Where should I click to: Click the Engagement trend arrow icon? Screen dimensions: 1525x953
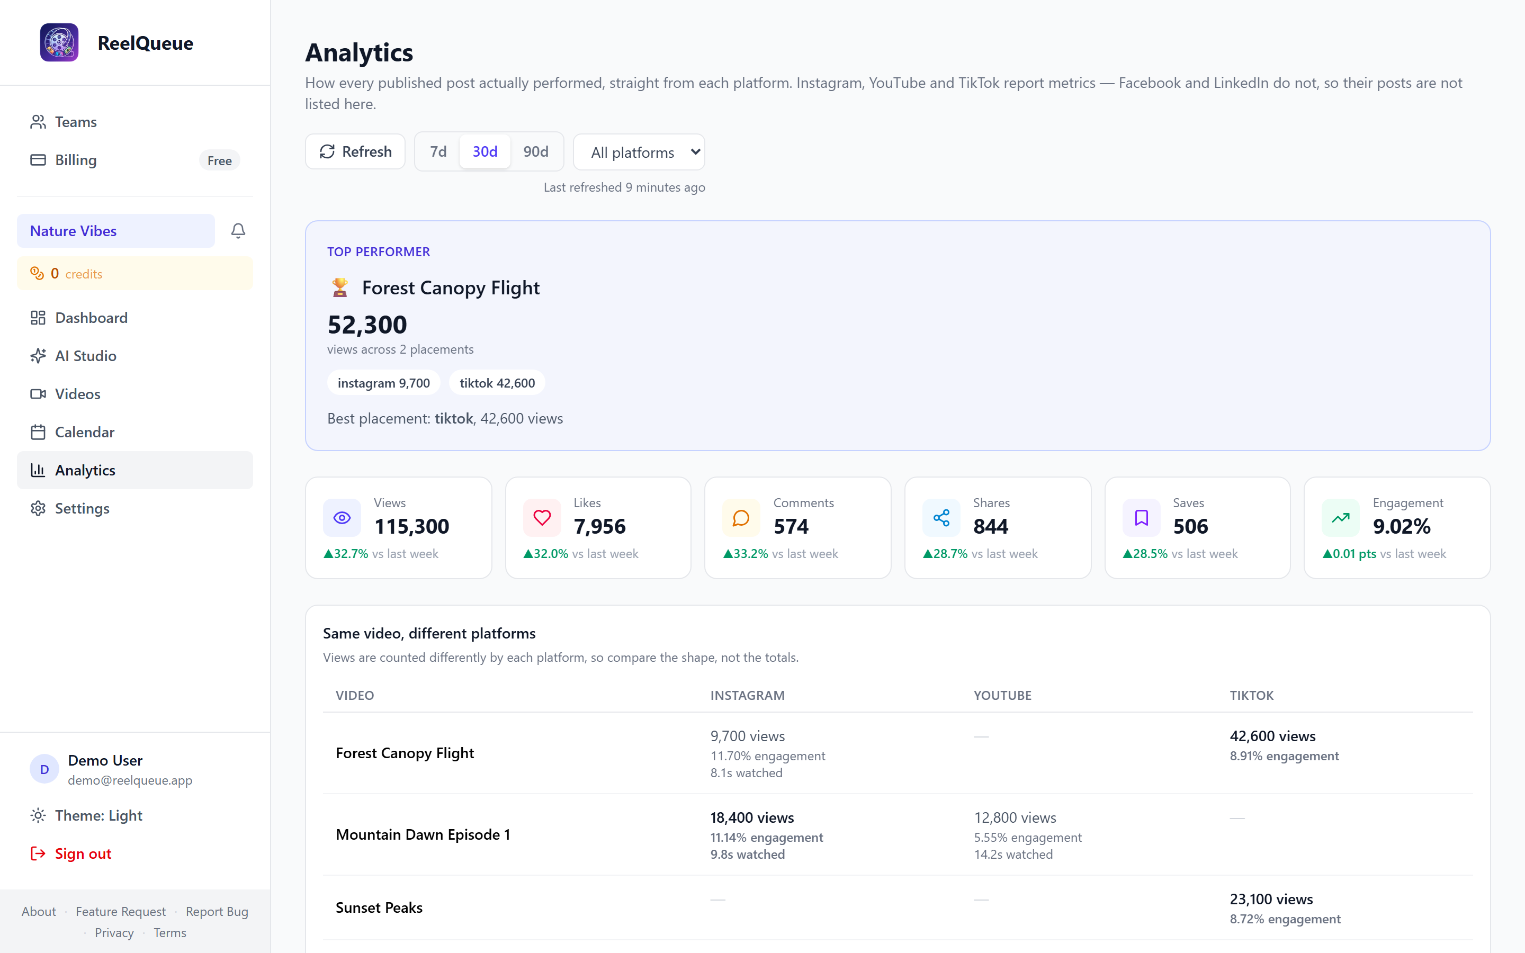tap(1340, 517)
